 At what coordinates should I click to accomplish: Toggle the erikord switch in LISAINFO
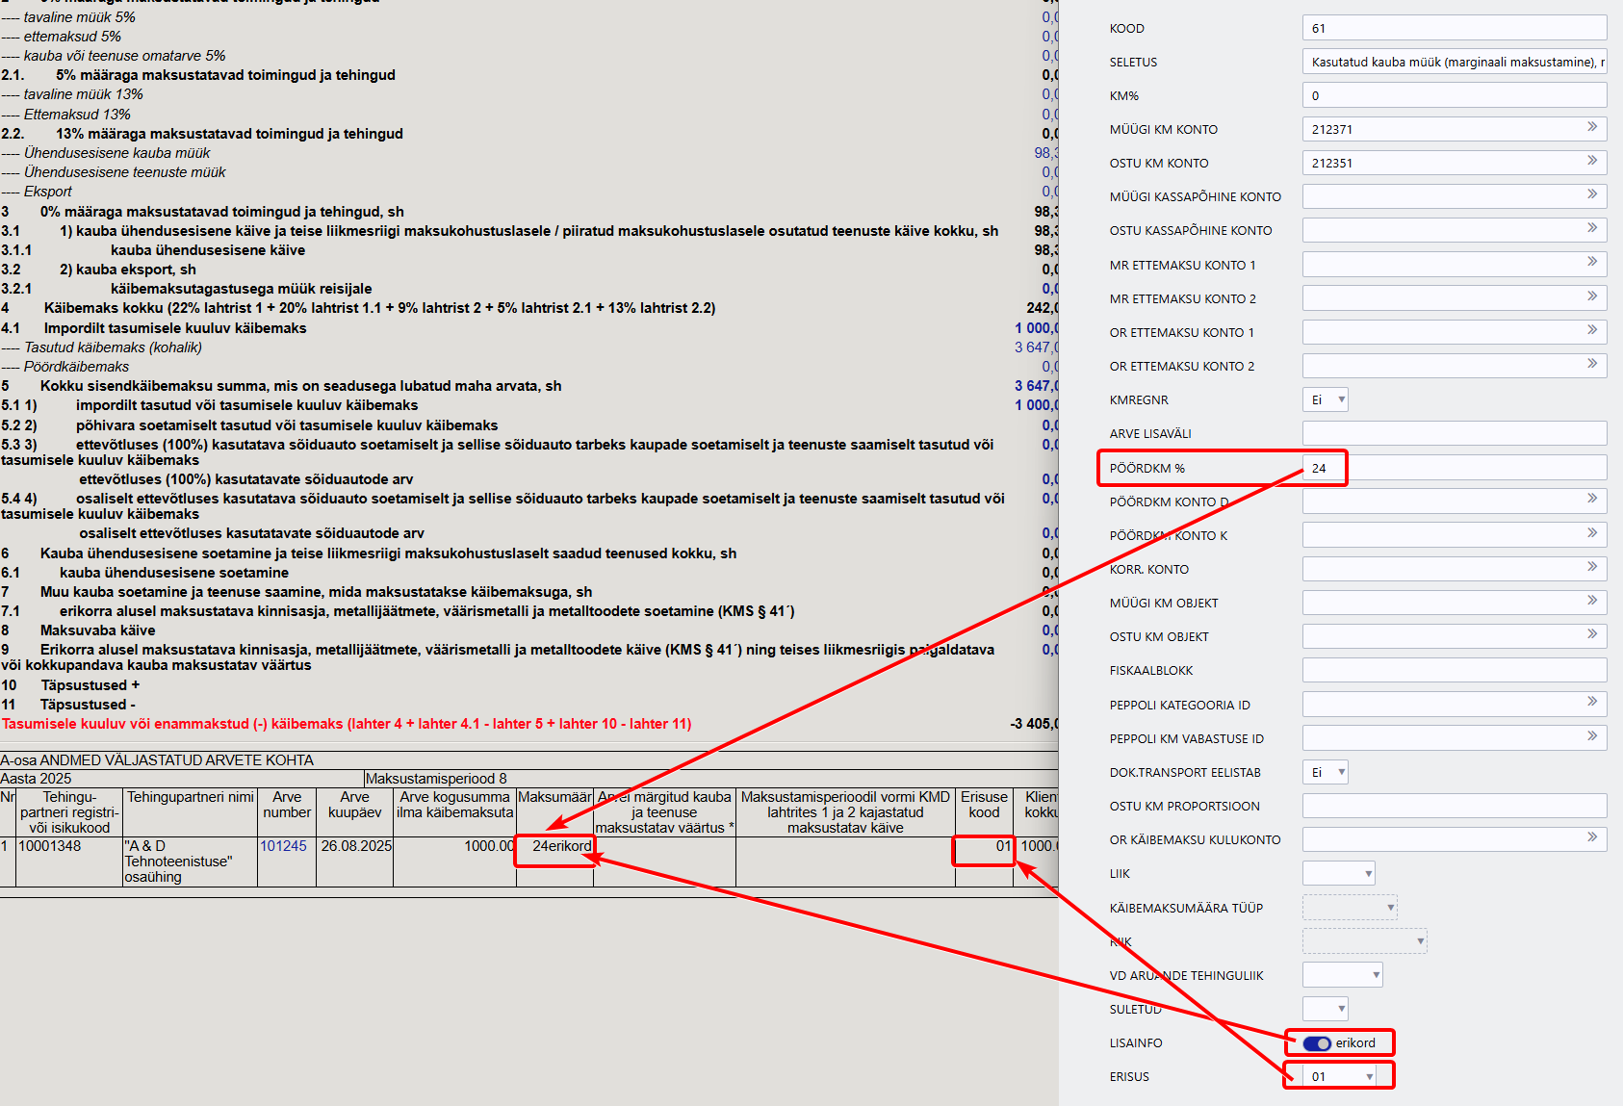click(x=1317, y=1043)
